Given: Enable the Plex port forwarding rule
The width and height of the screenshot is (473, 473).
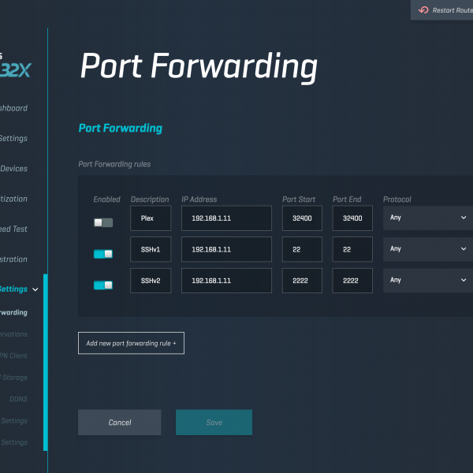Looking at the screenshot, I should tap(103, 223).
